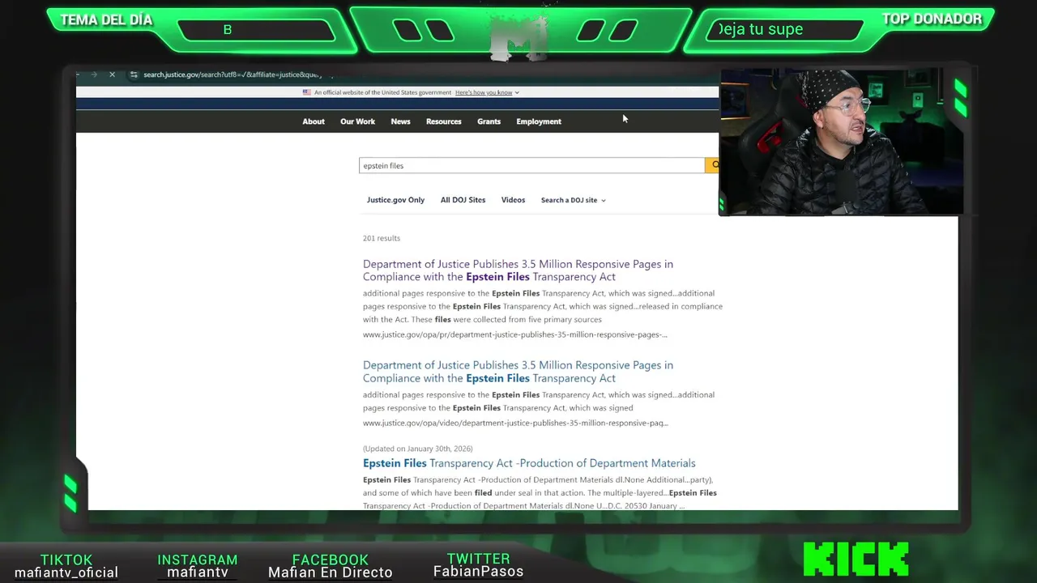1037x583 pixels.
Task: Click the TIKTOK mafiantv_oficial label
Action: (x=66, y=566)
